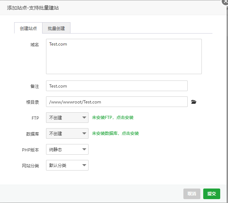The height and width of the screenshot is (203, 228).
Task: Click the PHP版本 field label
Action: tap(30, 150)
